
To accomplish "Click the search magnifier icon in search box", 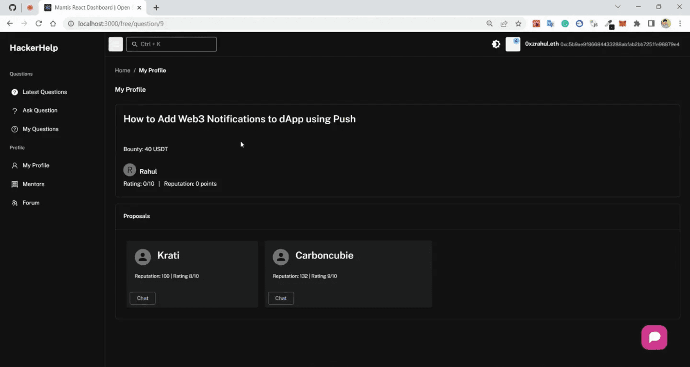I will click(x=135, y=44).
